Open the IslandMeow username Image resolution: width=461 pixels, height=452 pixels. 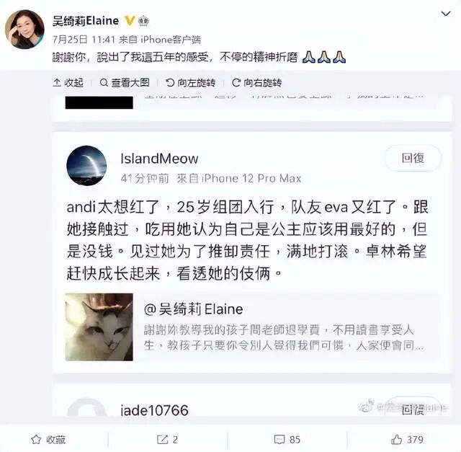click(159, 159)
